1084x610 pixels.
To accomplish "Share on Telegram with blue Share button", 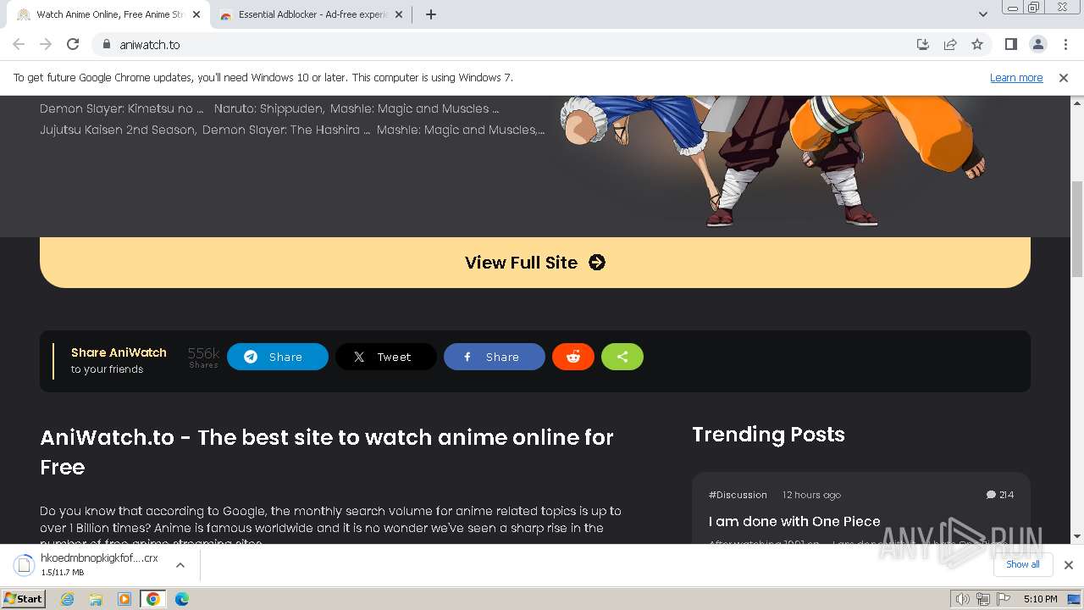I will 277,357.
